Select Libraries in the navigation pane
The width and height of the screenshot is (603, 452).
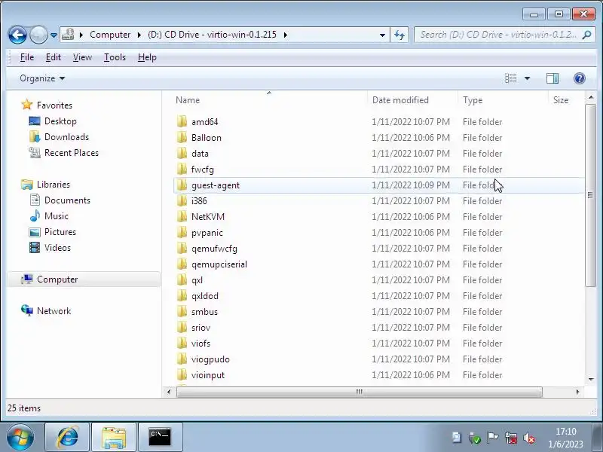pyautogui.click(x=53, y=185)
